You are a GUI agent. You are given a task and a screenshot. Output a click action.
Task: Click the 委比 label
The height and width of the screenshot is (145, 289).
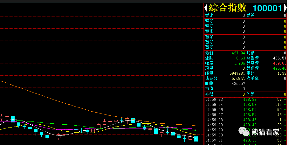coord(209,16)
